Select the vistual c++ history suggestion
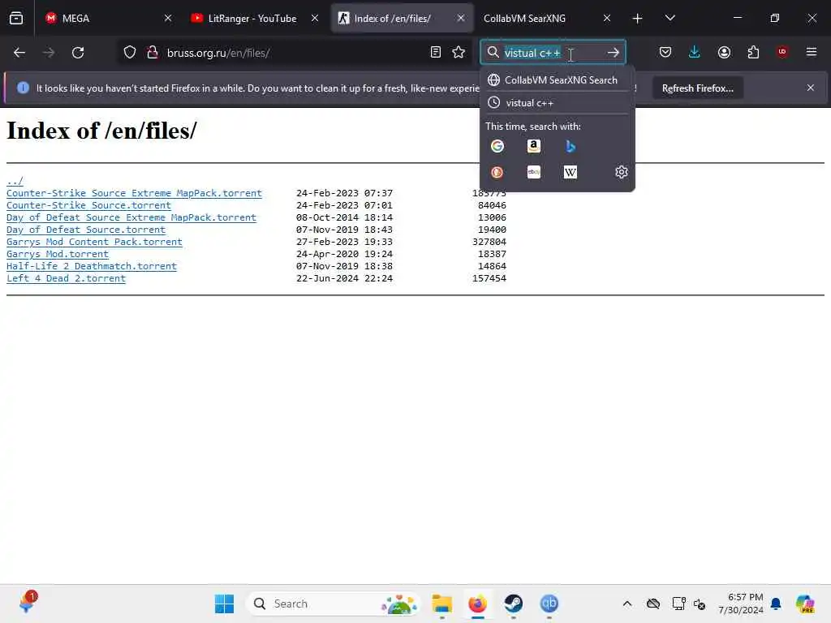Screen dimensions: 831x623 (557, 103)
